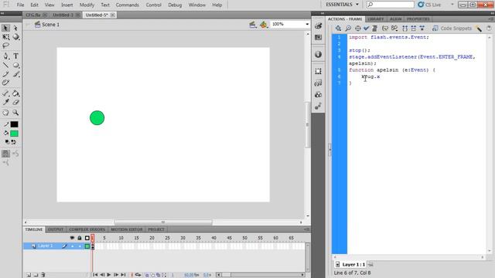The image size is (495, 278).
Task: Toggle show all layers as outlines
Action: tap(87, 238)
